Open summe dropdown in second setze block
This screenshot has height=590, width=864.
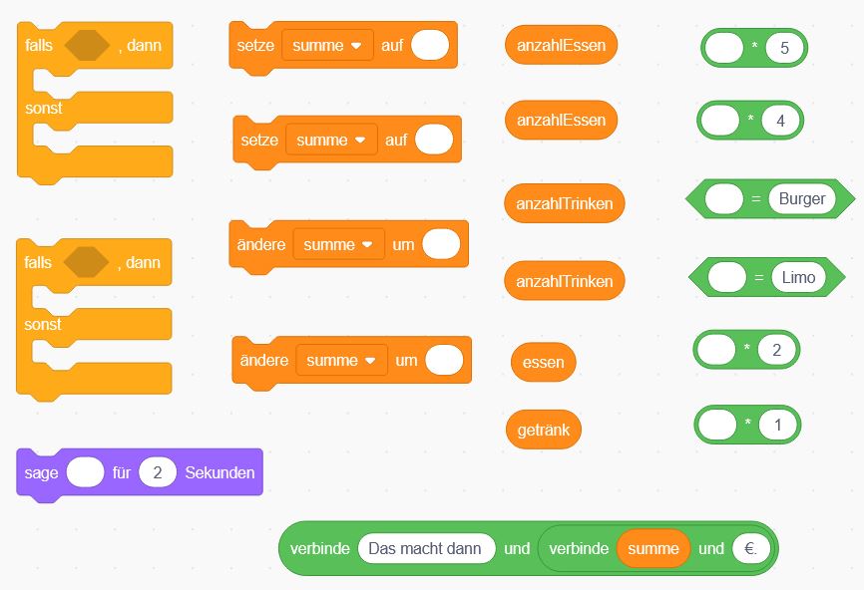point(331,140)
